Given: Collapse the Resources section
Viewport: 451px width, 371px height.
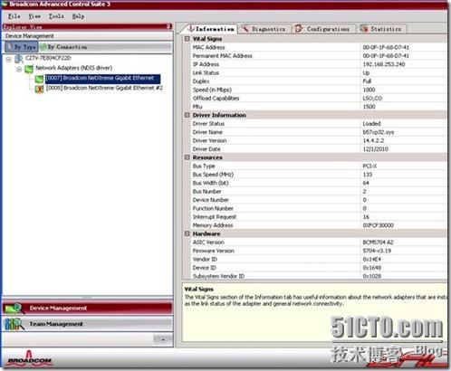Looking at the screenshot, I should [187, 157].
